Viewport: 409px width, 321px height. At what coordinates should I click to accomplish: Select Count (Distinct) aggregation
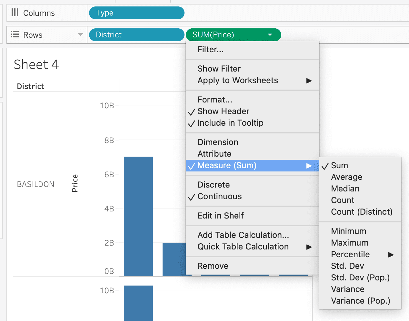coord(361,212)
